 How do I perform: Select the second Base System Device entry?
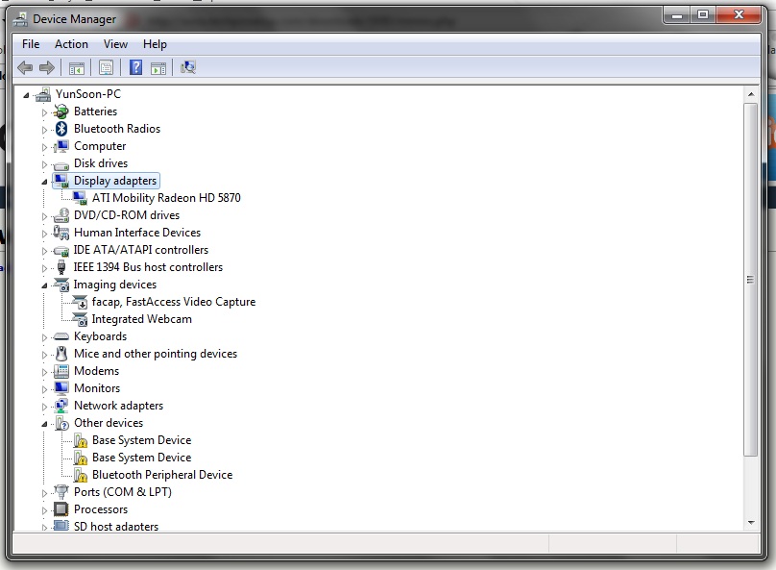click(x=141, y=458)
